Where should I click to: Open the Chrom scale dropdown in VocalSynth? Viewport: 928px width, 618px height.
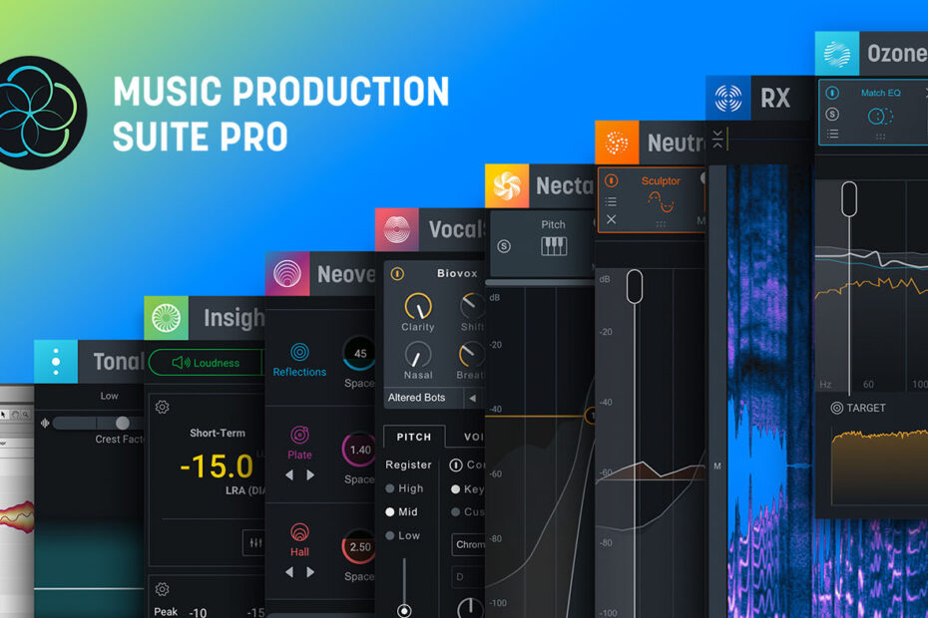(468, 544)
